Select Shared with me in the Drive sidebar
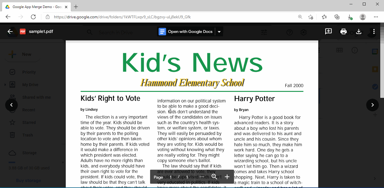The height and width of the screenshot is (188, 384). point(36,97)
